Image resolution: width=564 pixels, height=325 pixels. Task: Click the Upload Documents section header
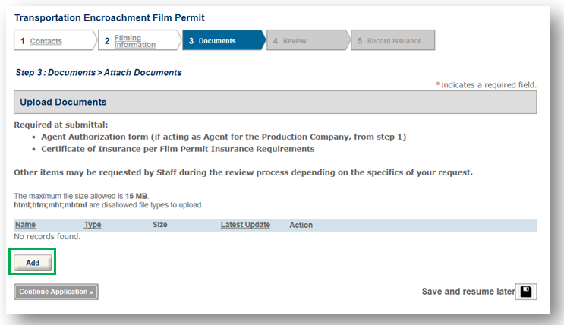(63, 102)
